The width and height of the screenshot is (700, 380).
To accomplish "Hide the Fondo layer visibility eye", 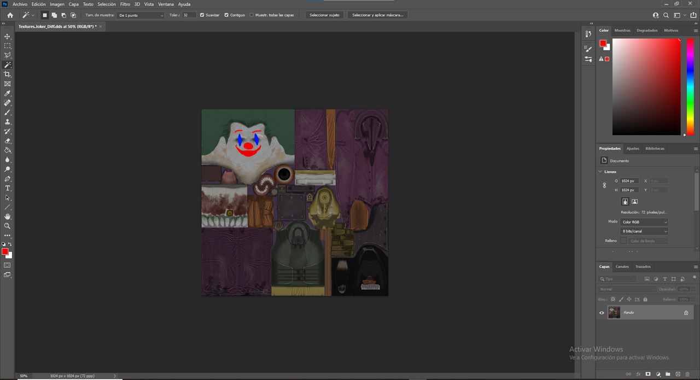I will [602, 313].
